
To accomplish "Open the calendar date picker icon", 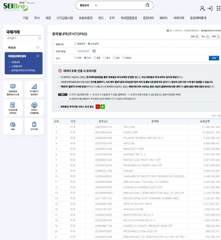I will point(94,51).
